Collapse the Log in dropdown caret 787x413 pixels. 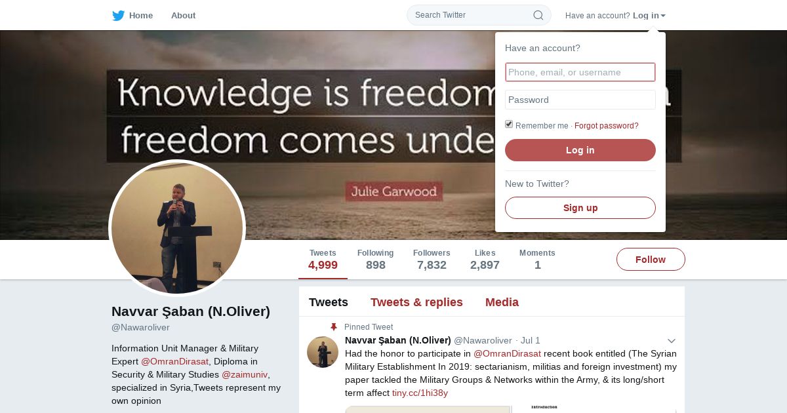(x=663, y=16)
